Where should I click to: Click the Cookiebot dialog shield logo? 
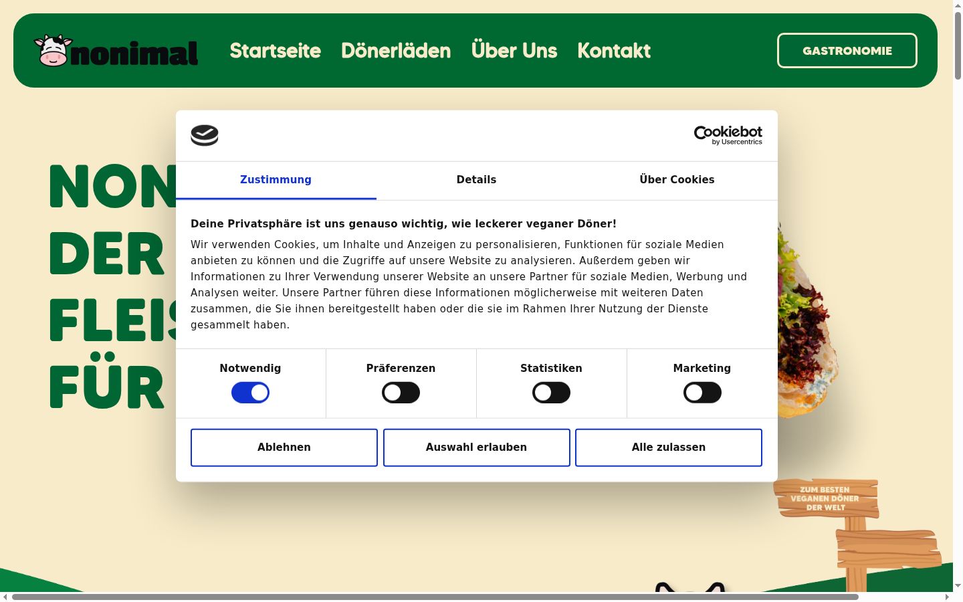(x=205, y=135)
